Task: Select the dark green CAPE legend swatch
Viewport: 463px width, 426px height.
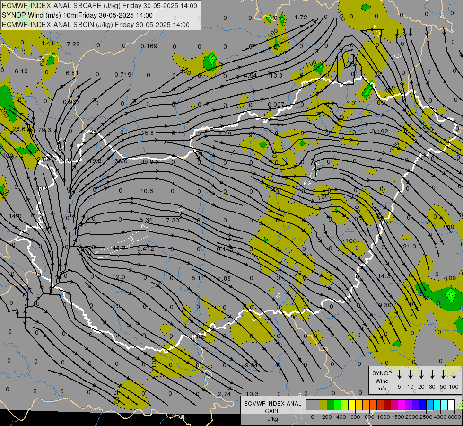Action: (331, 405)
